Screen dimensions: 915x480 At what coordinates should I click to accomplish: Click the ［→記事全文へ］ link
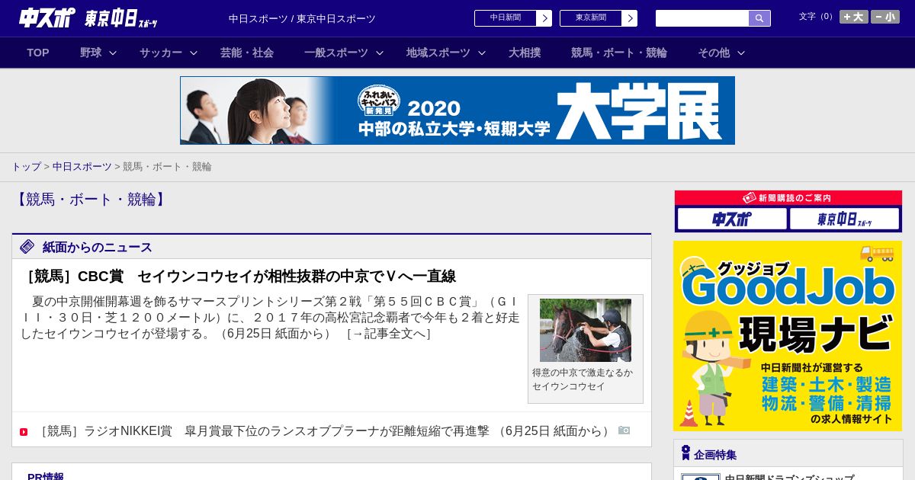click(x=388, y=334)
